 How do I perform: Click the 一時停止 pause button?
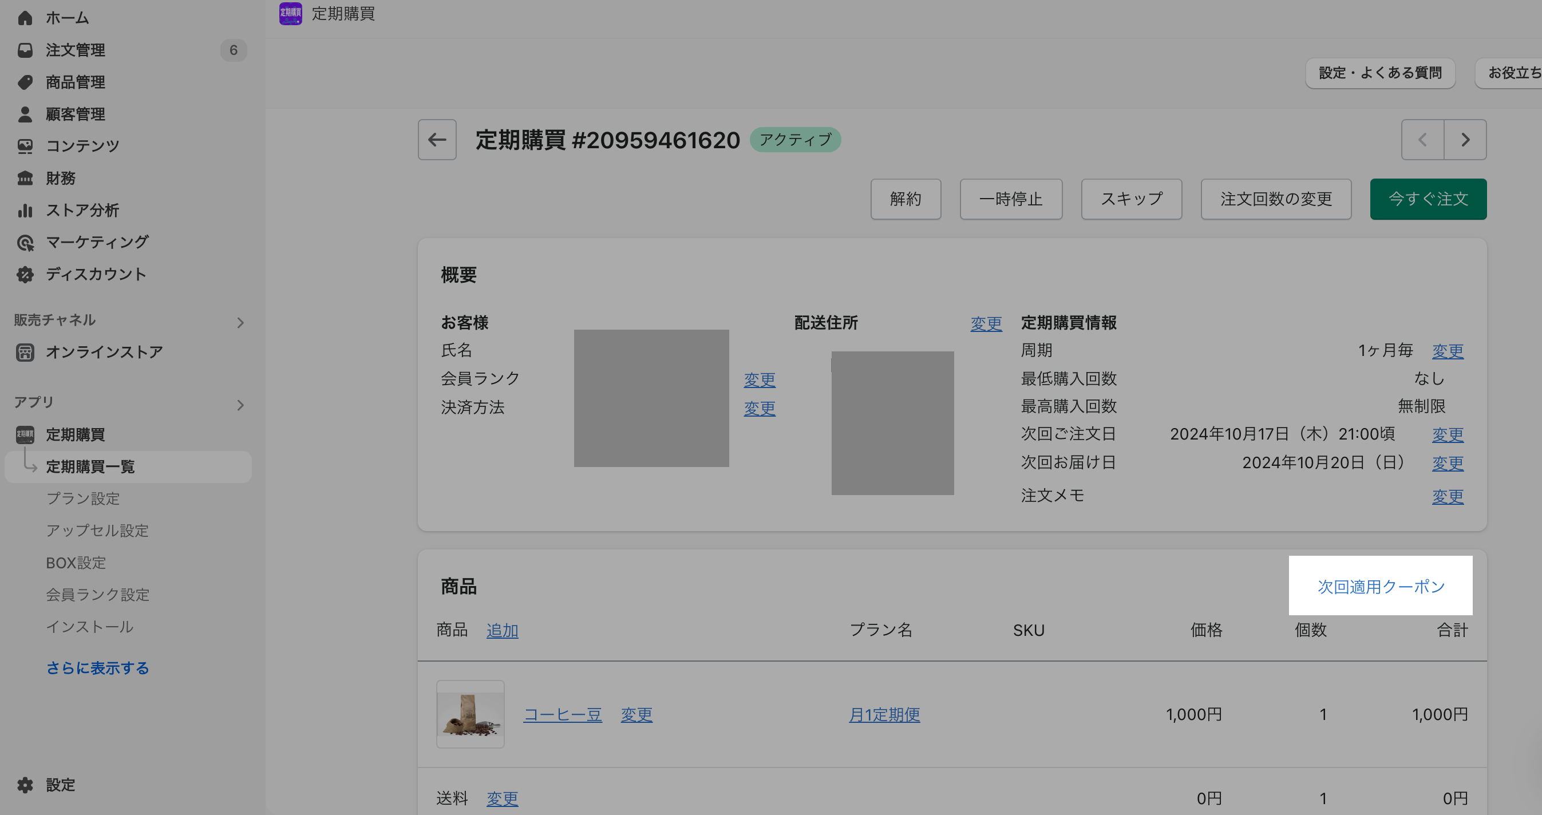click(x=1010, y=199)
